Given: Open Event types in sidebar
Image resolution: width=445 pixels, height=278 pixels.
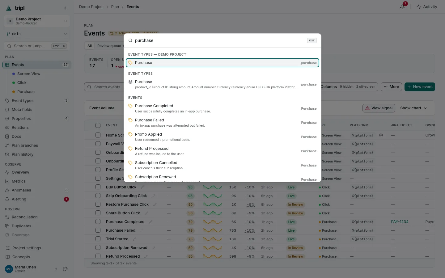Looking at the screenshot, I should point(37,101).
